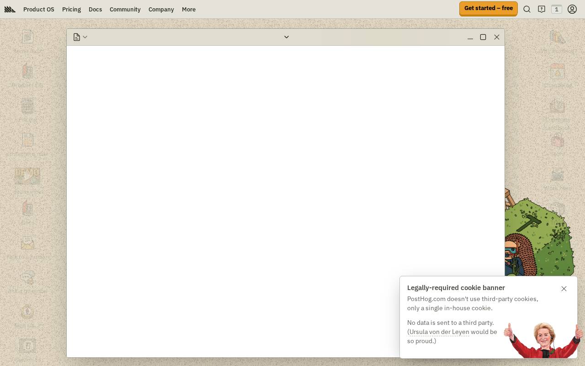Open the Product OS menu
The image size is (585, 366).
pos(39,9)
